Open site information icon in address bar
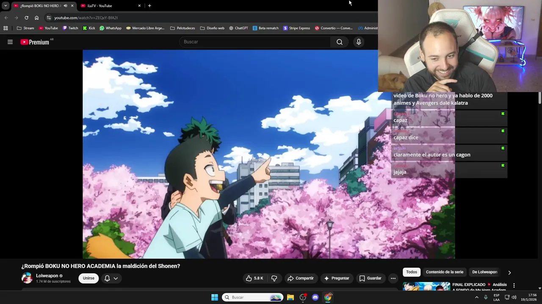This screenshot has width=542, height=304. coord(49,18)
